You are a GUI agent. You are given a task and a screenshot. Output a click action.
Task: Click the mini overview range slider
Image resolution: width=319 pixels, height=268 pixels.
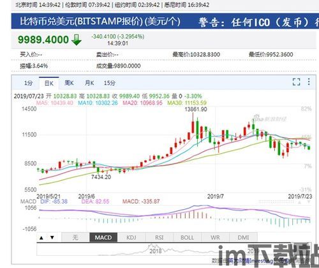[174, 249]
